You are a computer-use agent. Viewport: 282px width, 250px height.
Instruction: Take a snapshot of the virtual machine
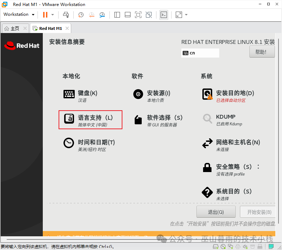point(81,14)
